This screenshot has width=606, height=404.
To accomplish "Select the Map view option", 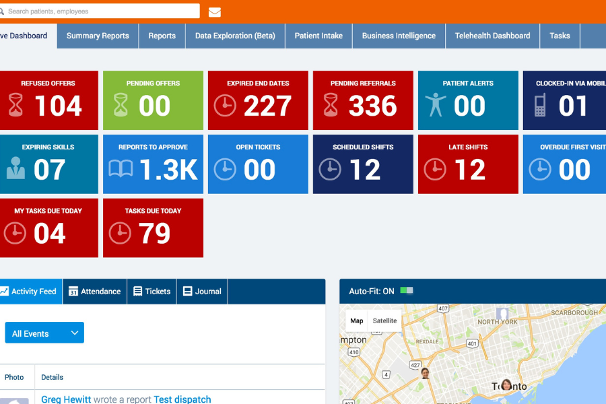I will (x=357, y=321).
